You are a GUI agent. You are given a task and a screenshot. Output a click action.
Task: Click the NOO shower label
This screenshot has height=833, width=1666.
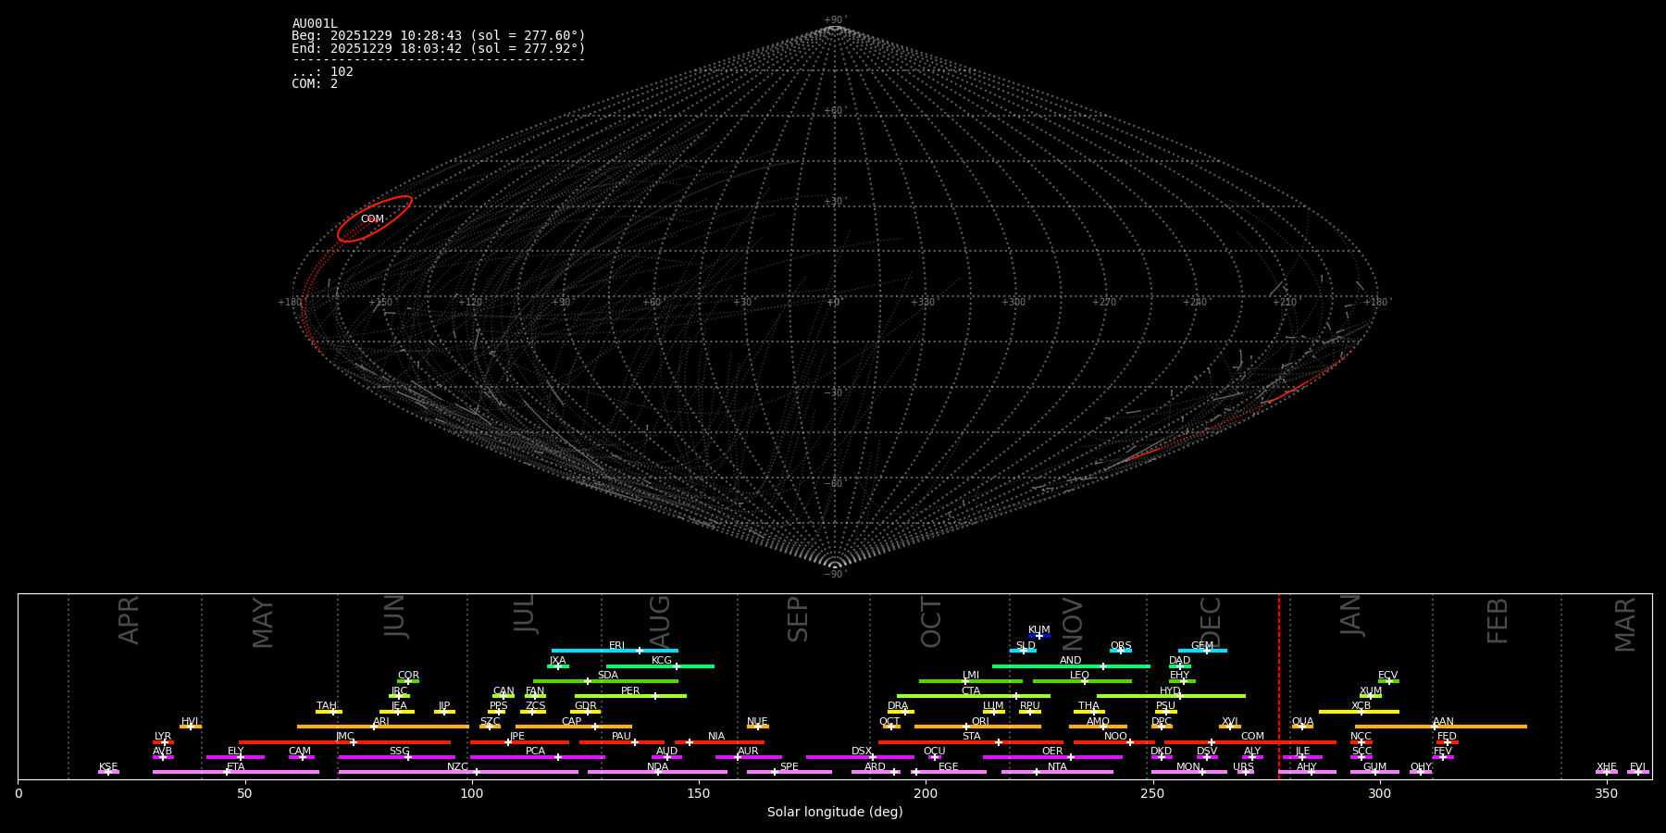1115,737
